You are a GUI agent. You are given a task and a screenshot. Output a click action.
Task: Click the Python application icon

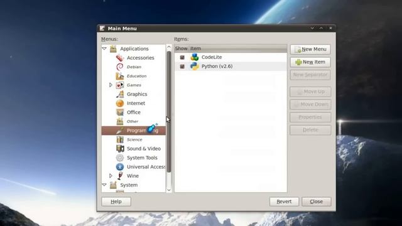[195, 67]
